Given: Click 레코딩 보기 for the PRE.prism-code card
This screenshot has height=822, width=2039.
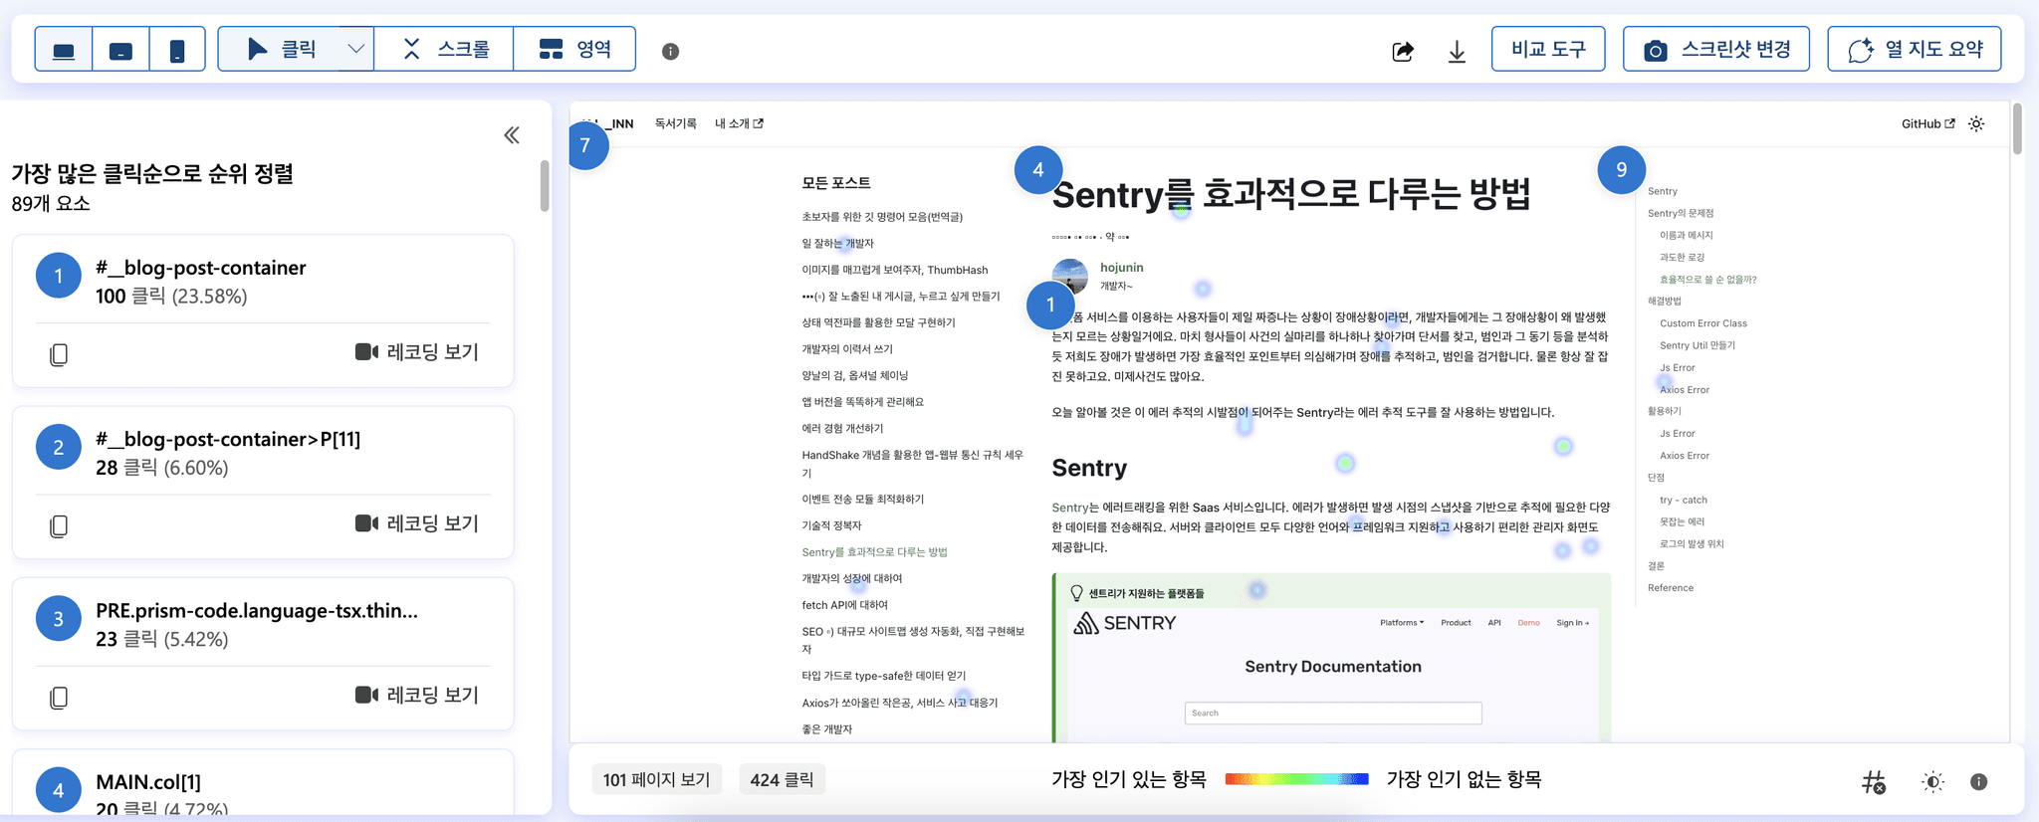Looking at the screenshot, I should click(417, 695).
